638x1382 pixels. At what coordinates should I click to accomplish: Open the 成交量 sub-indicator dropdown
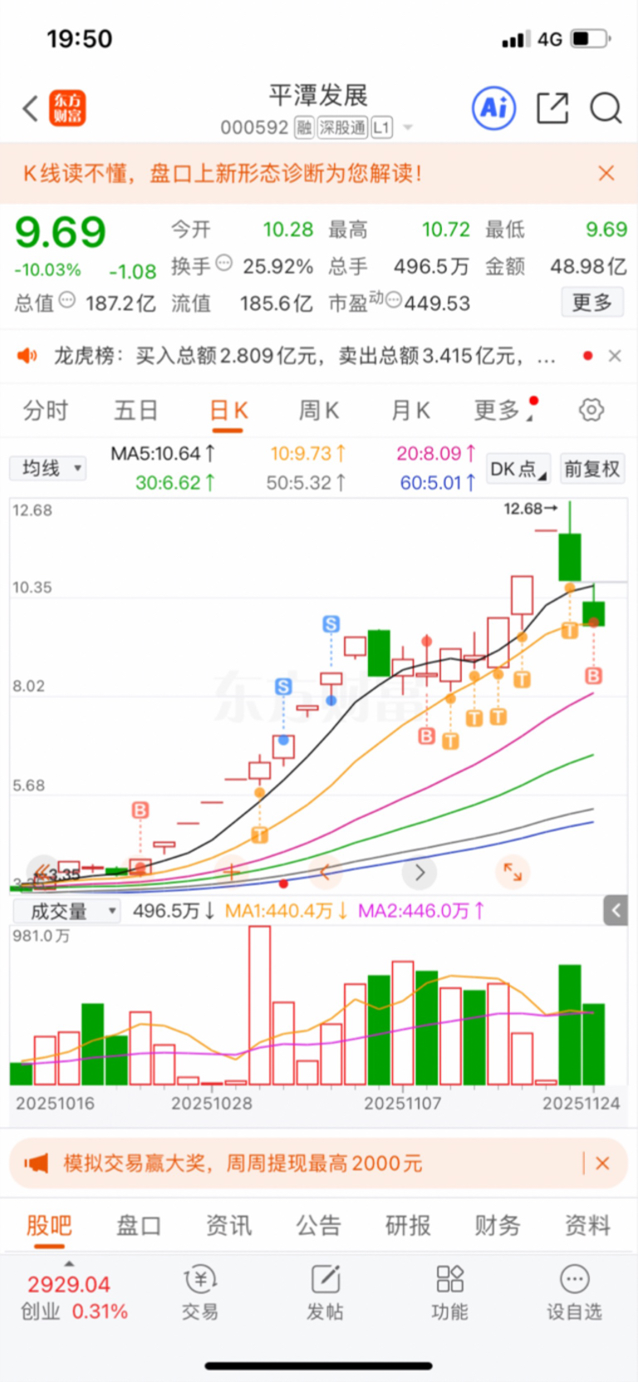click(x=67, y=911)
